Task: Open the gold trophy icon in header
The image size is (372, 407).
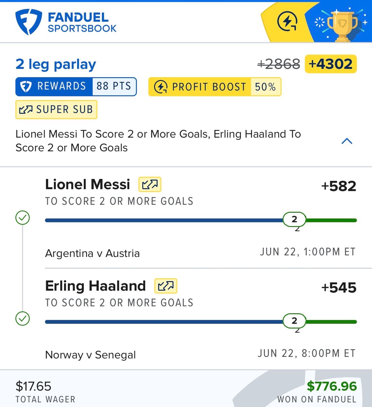Action: pyautogui.click(x=342, y=25)
